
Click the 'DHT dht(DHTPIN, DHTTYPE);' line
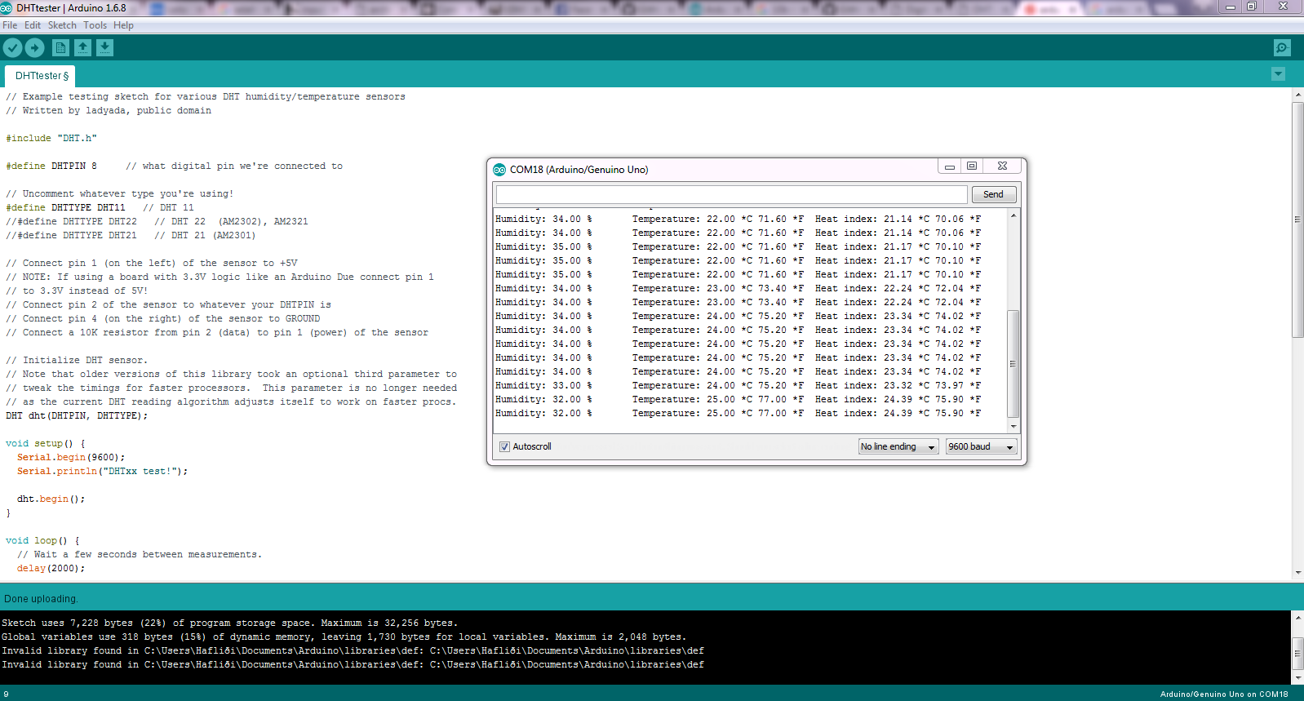(x=77, y=416)
